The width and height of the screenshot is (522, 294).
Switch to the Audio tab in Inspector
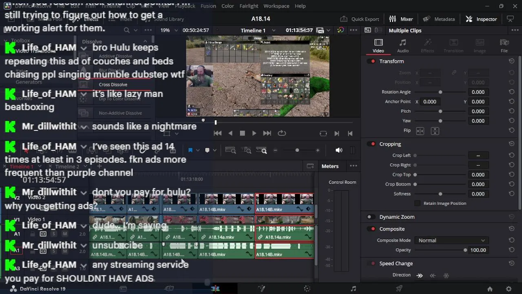[x=403, y=46]
